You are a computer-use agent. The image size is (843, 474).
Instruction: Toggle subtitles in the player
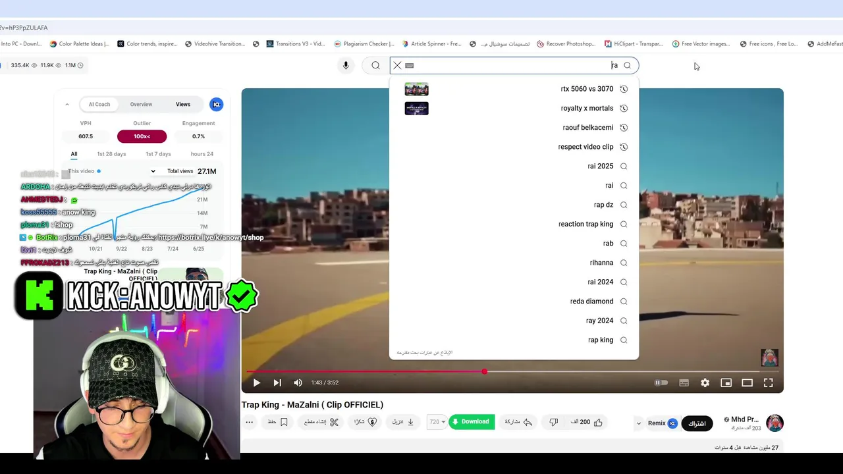coord(684,382)
